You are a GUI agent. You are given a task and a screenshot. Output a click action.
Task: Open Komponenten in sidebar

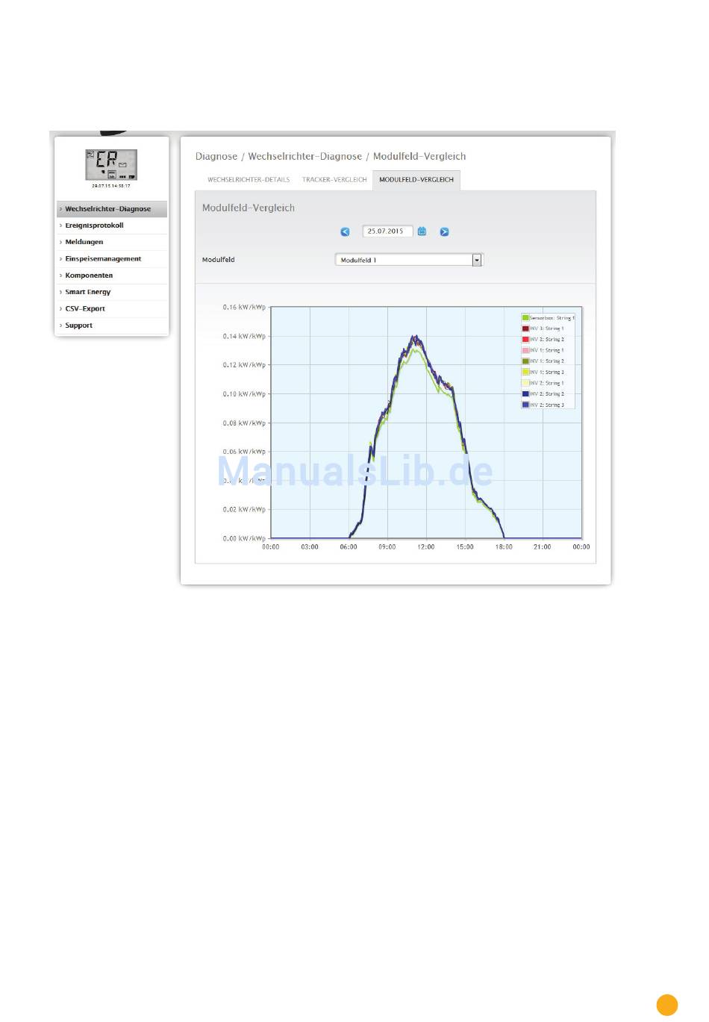pyautogui.click(x=112, y=275)
